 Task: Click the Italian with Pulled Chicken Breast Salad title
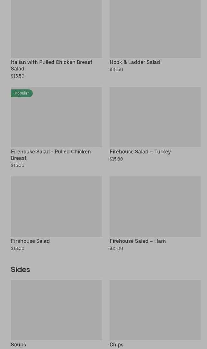[x=51, y=65]
